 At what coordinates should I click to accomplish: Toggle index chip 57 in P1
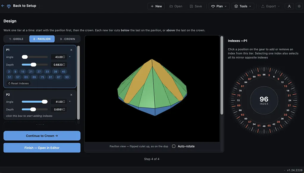pyautogui.click(x=18, y=77)
